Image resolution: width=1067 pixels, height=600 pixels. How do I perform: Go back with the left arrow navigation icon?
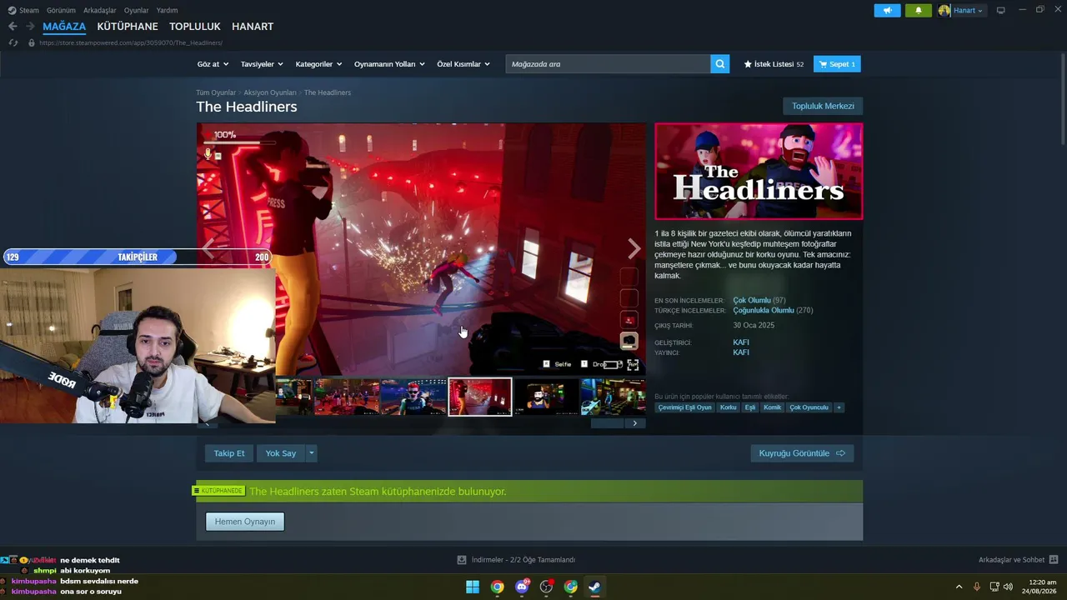(x=13, y=27)
